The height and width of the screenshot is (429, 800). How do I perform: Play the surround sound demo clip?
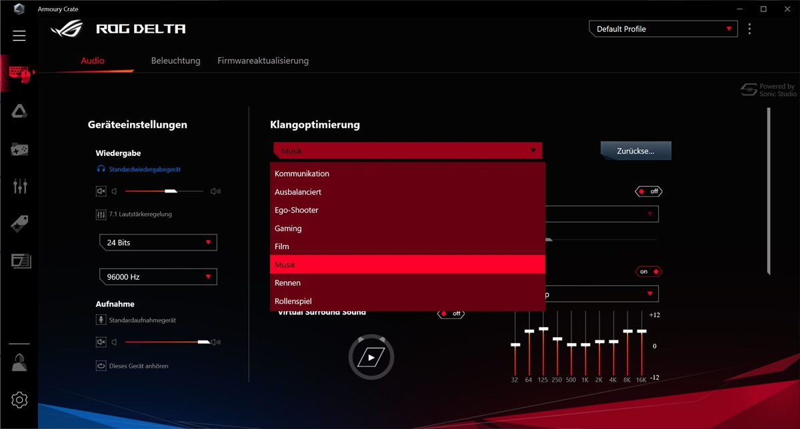pos(371,358)
